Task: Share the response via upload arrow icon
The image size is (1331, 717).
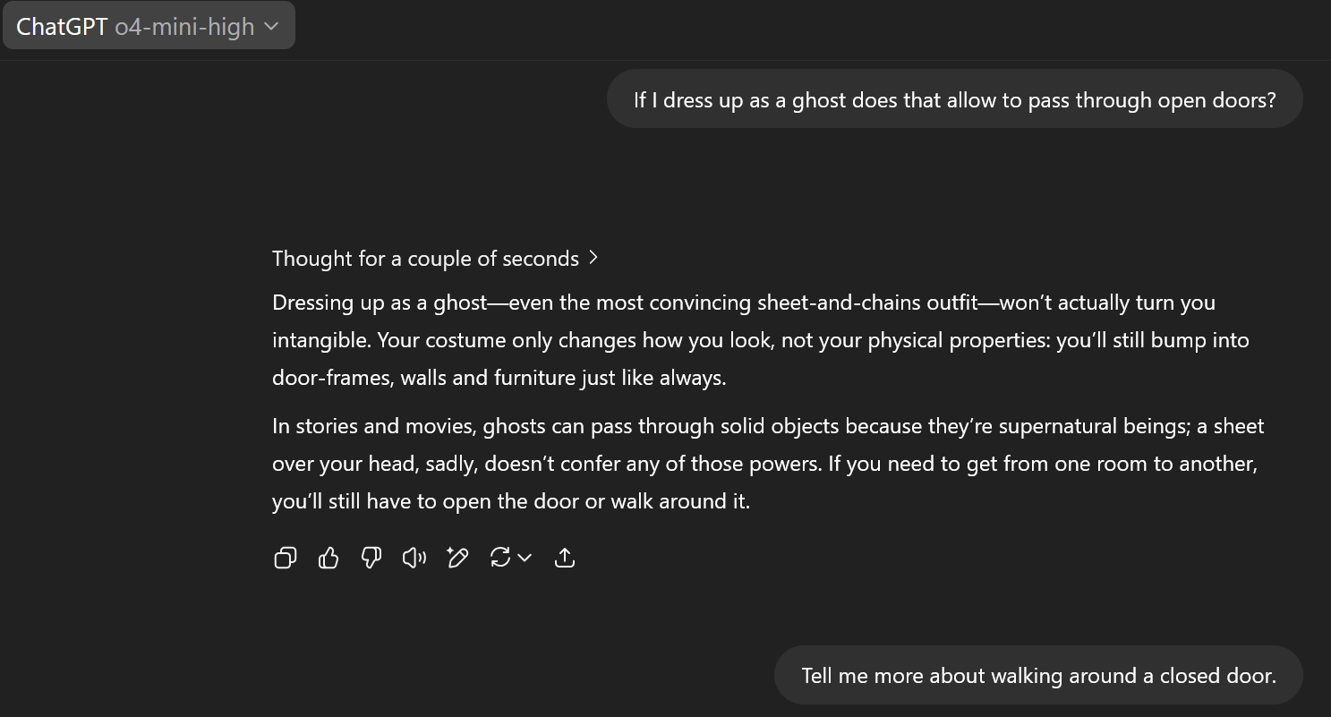Action: pos(565,559)
